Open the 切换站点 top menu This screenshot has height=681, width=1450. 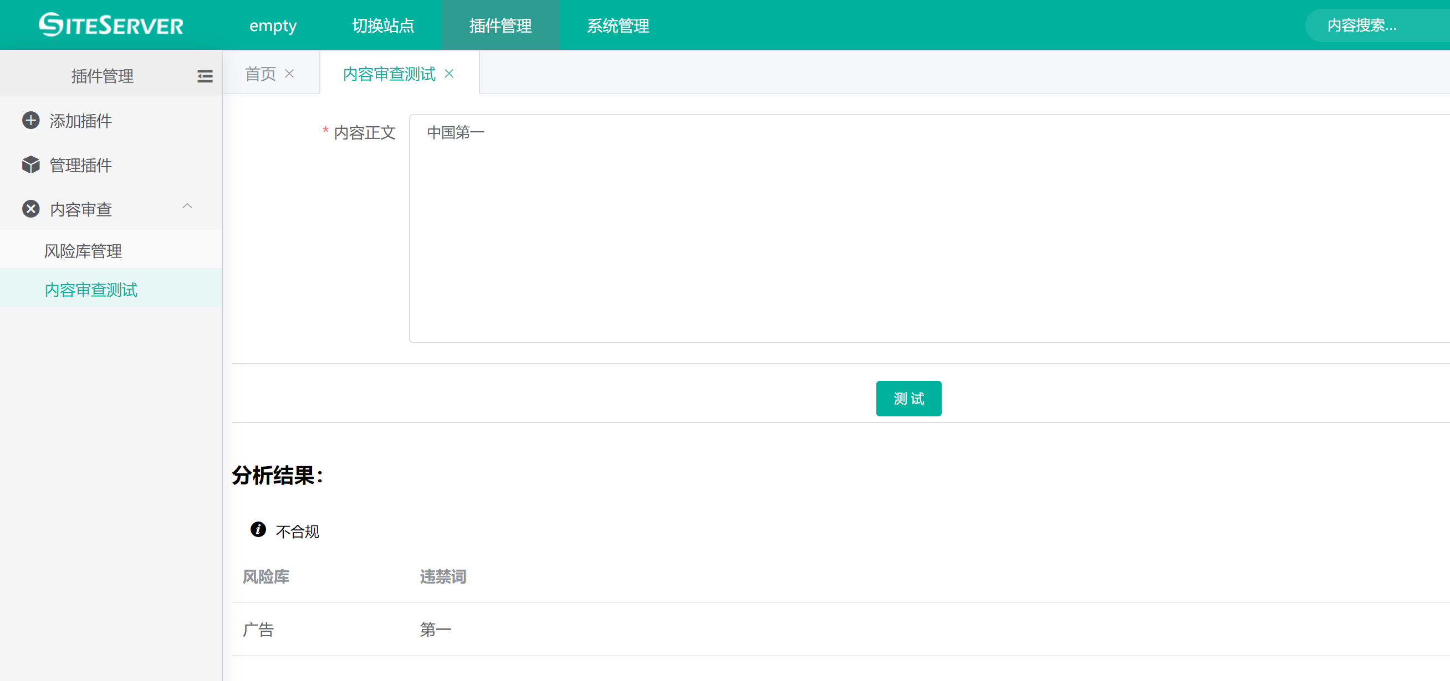tap(384, 25)
